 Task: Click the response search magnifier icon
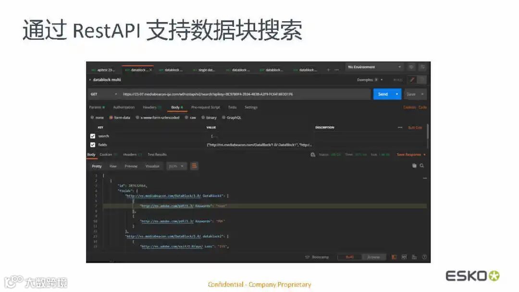pyautogui.click(x=422, y=166)
